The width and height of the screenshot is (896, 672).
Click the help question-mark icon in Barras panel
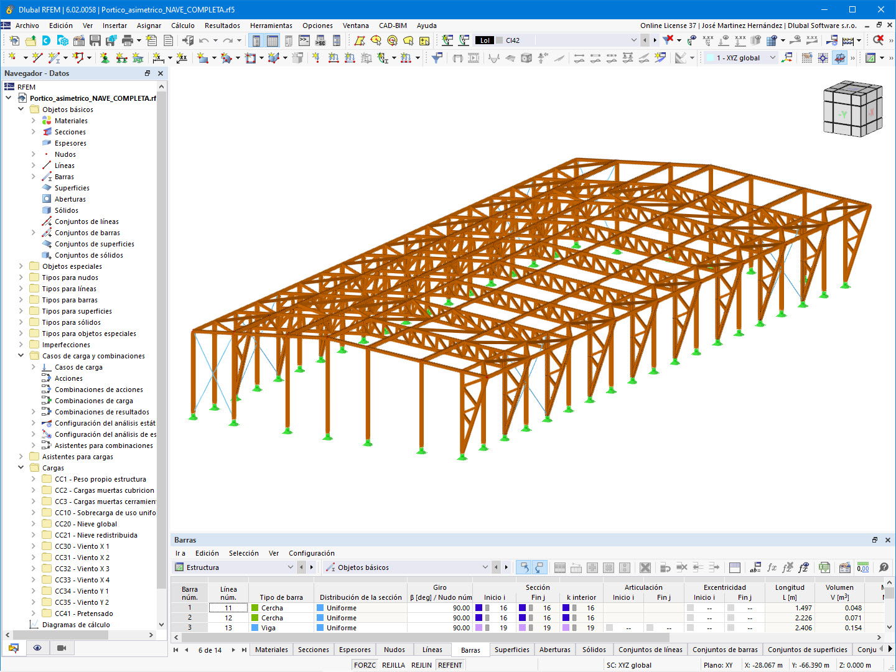pyautogui.click(x=883, y=567)
